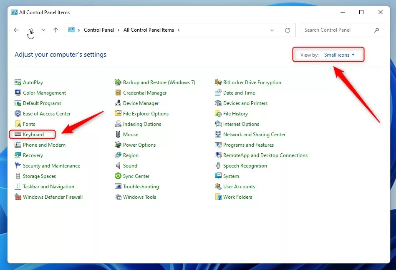The width and height of the screenshot is (396, 270).
Task: Click the refresh button in address bar
Action: click(x=287, y=30)
